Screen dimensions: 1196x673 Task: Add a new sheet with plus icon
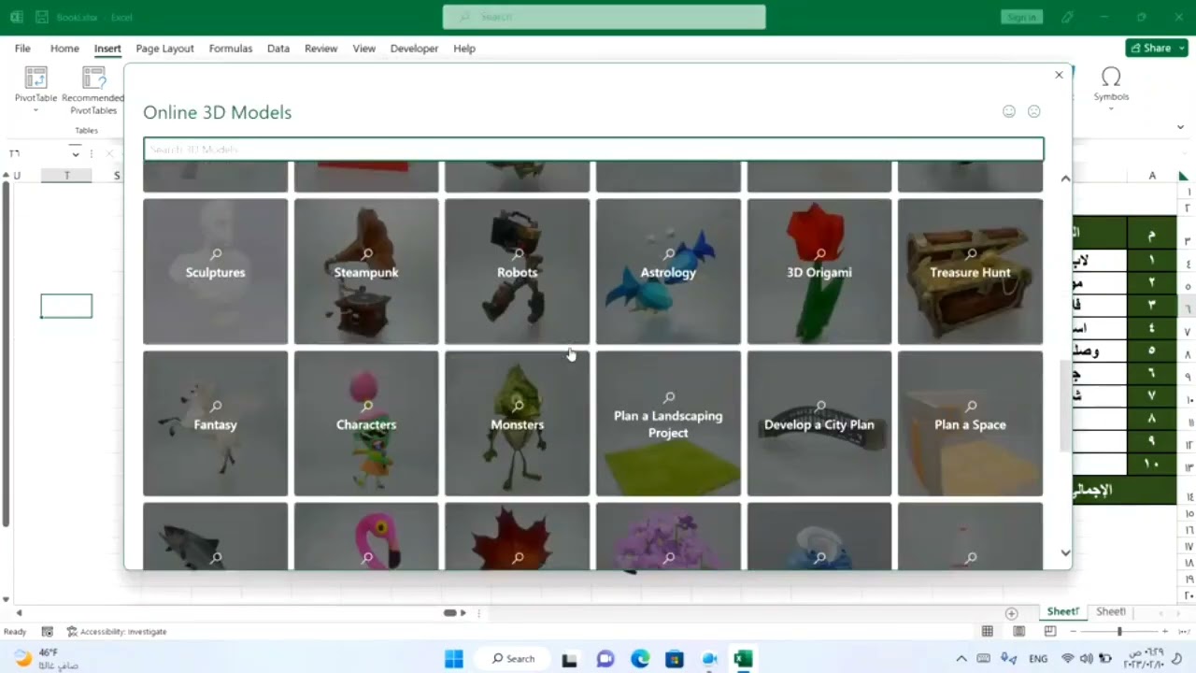tap(1011, 613)
